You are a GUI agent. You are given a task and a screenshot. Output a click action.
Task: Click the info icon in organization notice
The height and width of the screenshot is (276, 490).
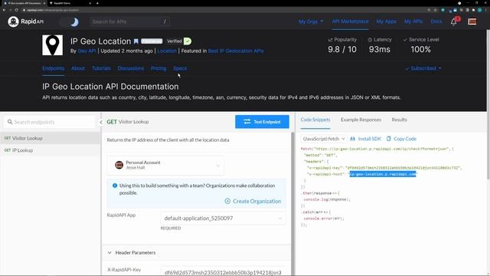click(x=115, y=186)
